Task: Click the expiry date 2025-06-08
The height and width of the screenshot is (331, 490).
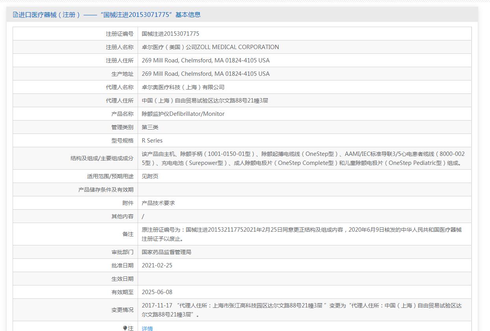Action: (157, 292)
